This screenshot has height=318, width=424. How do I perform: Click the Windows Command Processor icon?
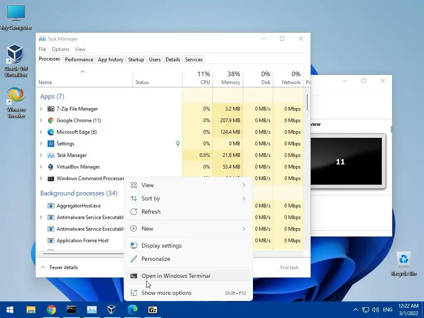click(x=51, y=178)
